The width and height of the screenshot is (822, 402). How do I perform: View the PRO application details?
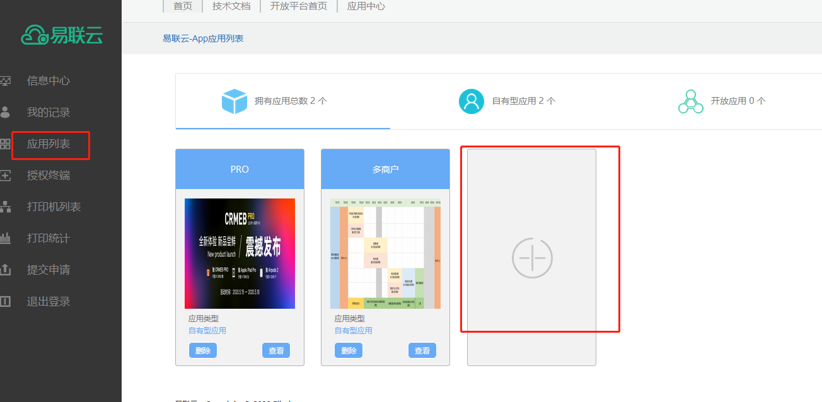coord(276,350)
